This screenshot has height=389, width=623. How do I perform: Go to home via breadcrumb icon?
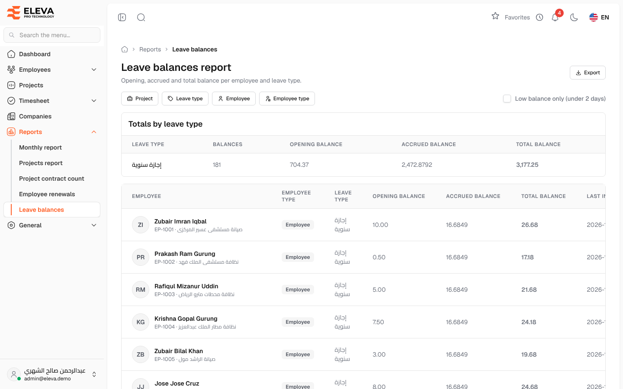pyautogui.click(x=125, y=49)
